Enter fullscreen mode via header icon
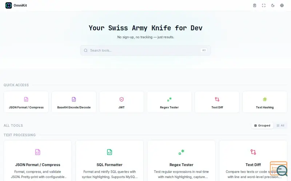Viewport: 291px width, 181px height. (264, 5)
